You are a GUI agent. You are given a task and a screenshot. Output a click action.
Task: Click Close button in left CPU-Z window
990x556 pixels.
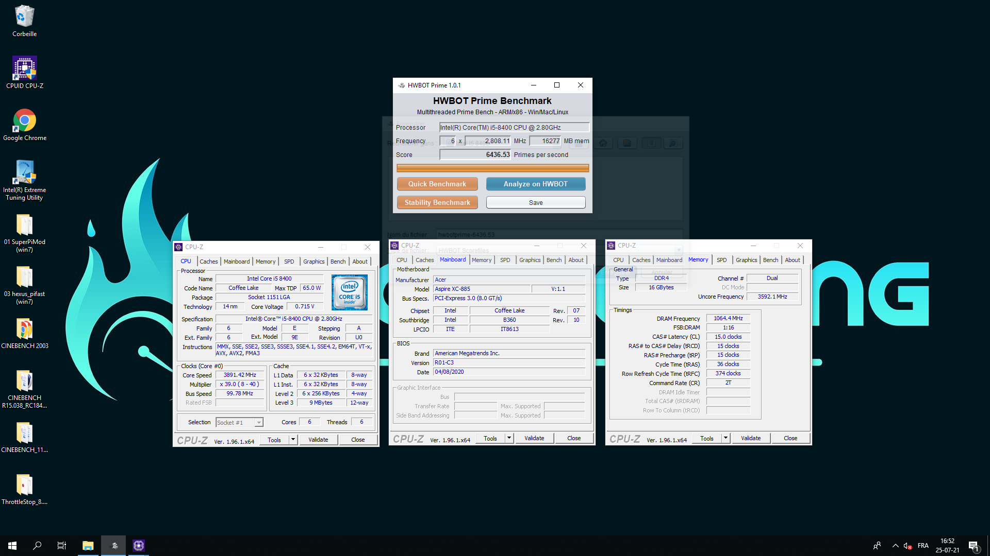pos(358,440)
